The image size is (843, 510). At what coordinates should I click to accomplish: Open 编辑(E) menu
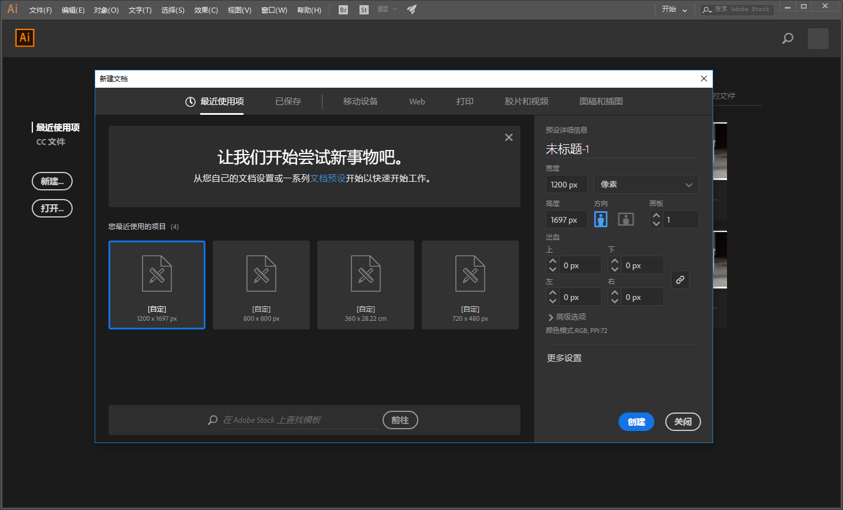tap(73, 10)
